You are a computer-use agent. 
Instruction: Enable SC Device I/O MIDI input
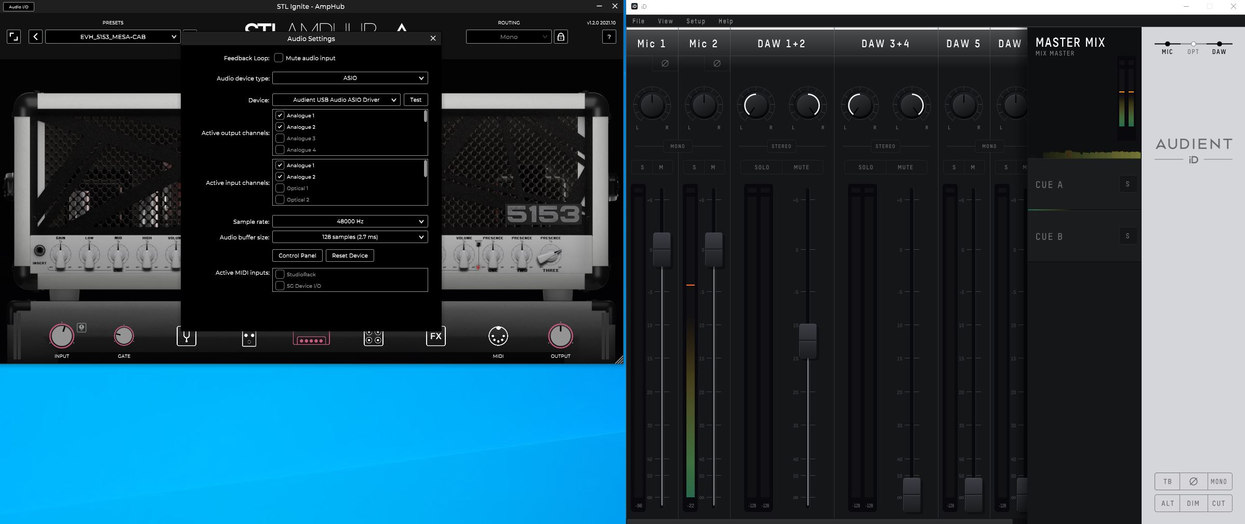(x=280, y=286)
